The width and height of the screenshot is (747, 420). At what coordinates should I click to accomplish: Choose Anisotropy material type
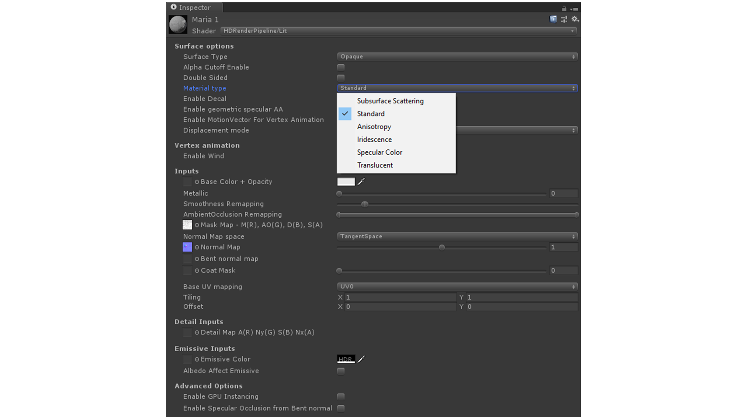pos(396,126)
